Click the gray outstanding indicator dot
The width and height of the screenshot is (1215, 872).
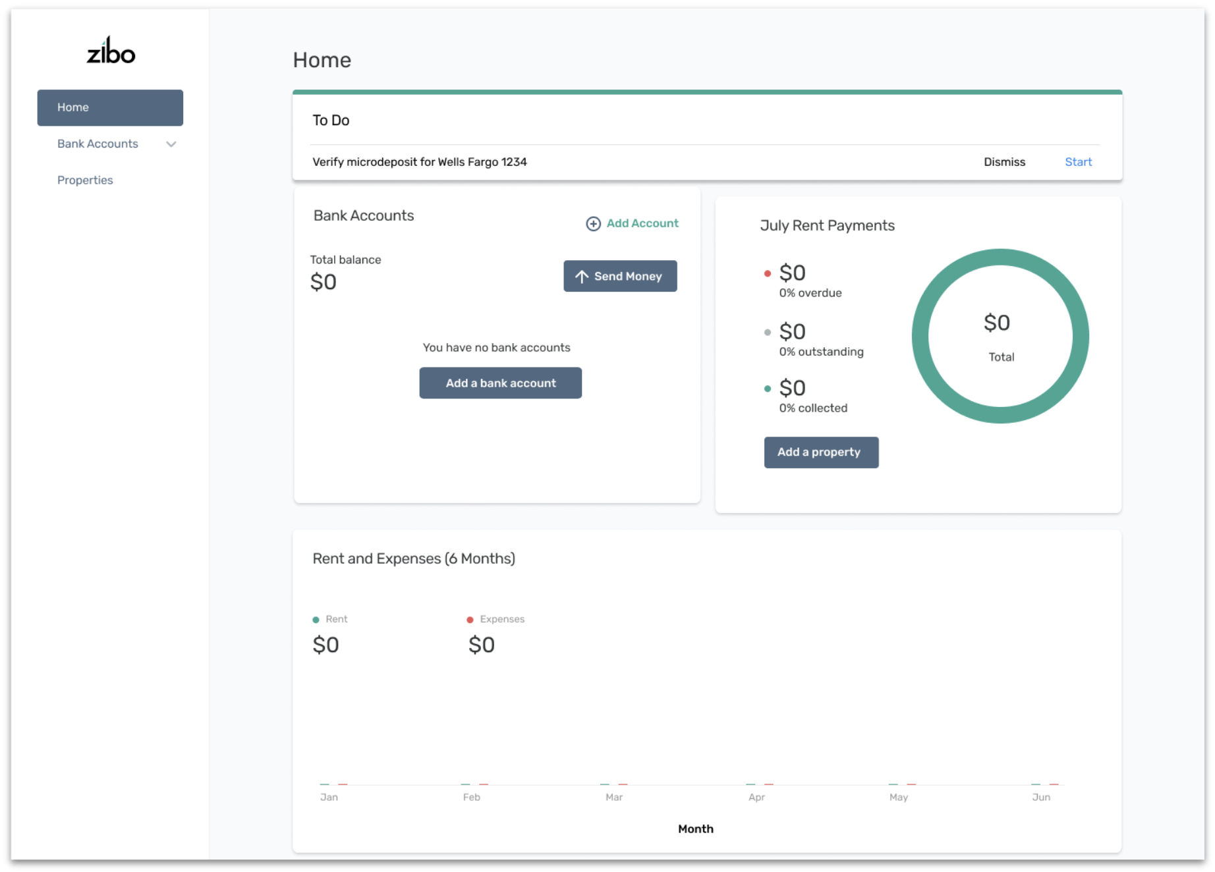pyautogui.click(x=766, y=332)
